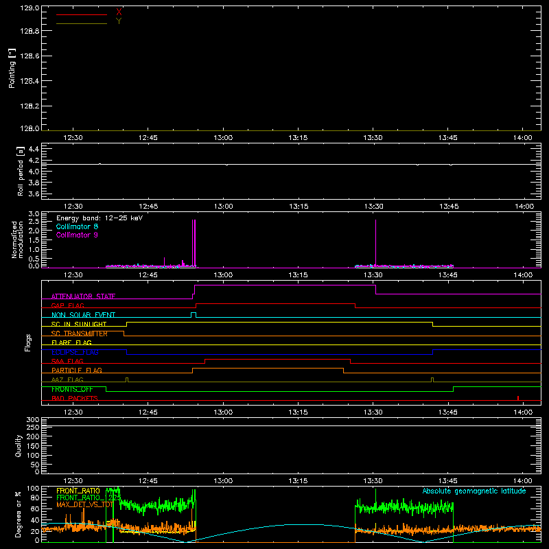
Task: Click the magenta Collimator 9 legend entry
Action: tap(77, 235)
